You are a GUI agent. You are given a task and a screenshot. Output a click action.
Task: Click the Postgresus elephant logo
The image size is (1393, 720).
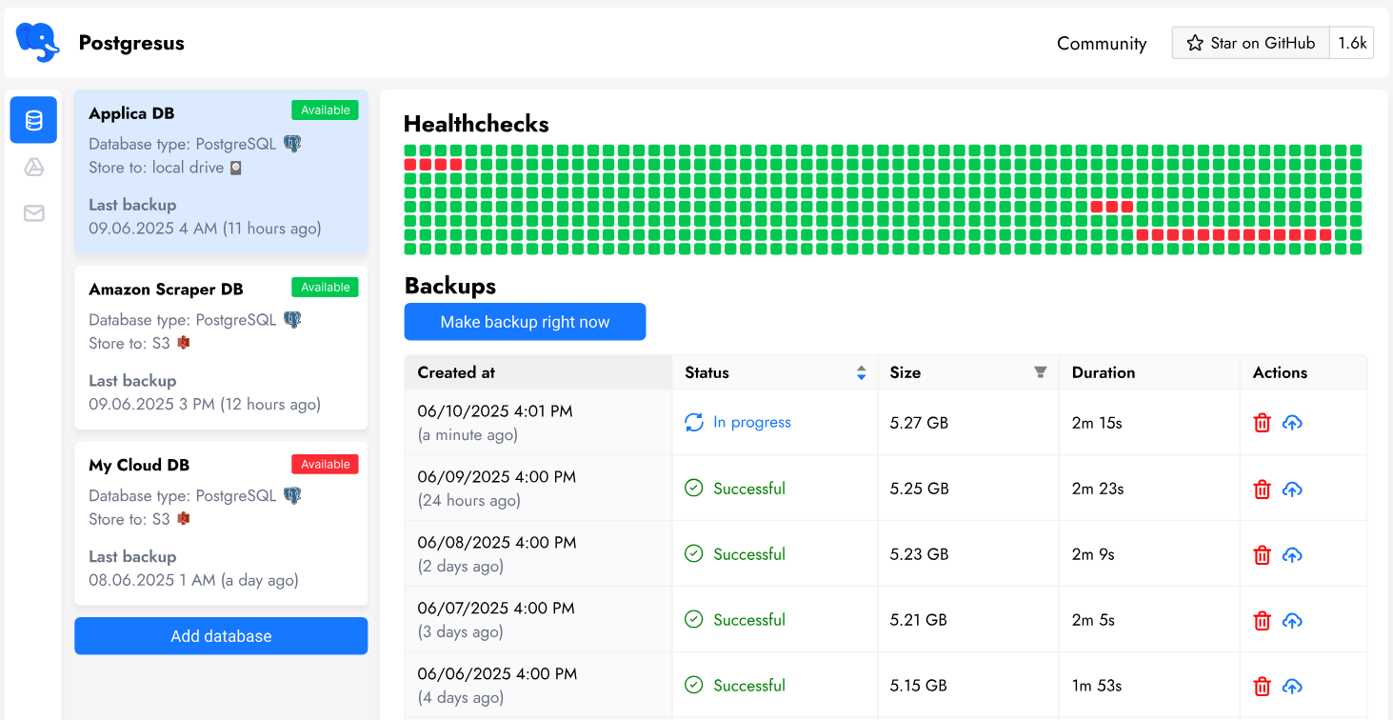click(x=38, y=42)
